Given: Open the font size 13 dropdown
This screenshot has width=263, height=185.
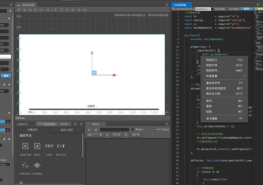Looking at the screenshot, I should coord(116,135).
